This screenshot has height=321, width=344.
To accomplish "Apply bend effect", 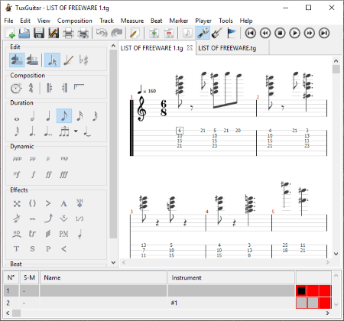I will 48,219.
